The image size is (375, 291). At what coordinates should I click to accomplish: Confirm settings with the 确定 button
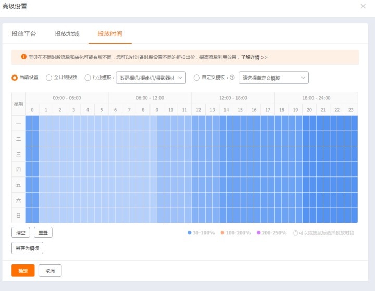tap(23, 271)
